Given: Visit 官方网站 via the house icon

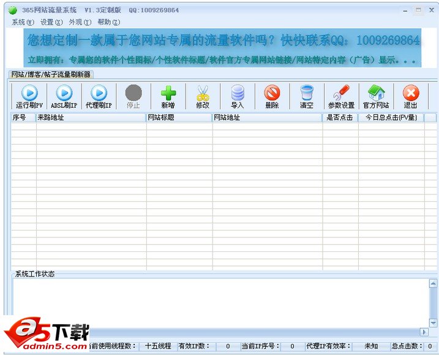Looking at the screenshot, I should (x=376, y=93).
